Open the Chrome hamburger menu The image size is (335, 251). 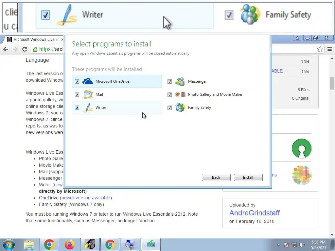point(329,49)
